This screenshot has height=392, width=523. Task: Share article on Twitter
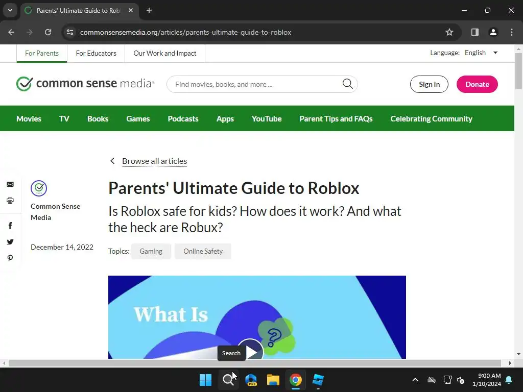[10, 242]
